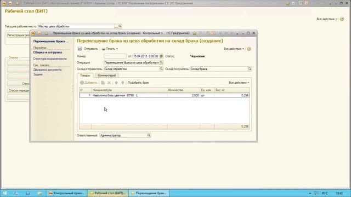Click the Номер input field
The image size is (351, 197).
[115, 56]
